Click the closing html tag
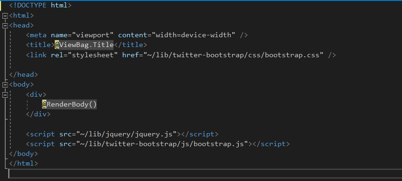Image resolution: width=402 pixels, height=181 pixels. [24, 164]
